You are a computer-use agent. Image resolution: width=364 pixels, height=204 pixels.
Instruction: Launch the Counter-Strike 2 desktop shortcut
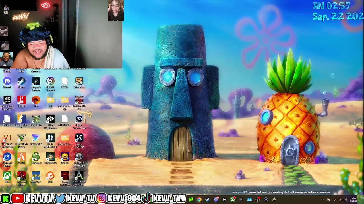click(21, 122)
